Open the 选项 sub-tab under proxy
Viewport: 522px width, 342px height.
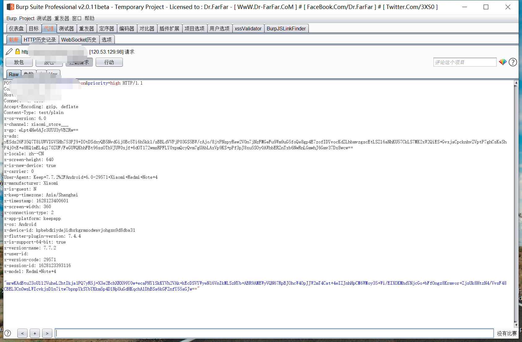[107, 40]
